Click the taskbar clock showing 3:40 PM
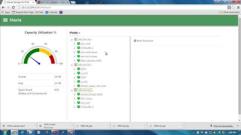241x135 pixels. (x=232, y=132)
